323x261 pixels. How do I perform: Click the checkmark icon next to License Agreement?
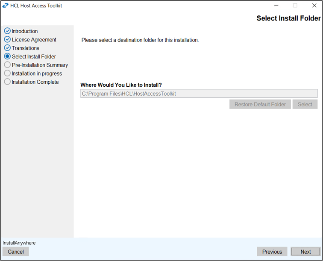7,40
